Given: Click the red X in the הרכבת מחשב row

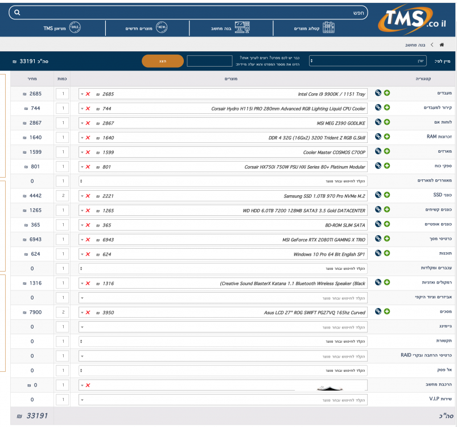Looking at the screenshot, I should (88, 385).
